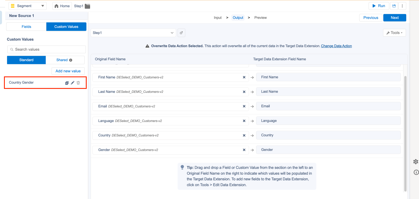Copy the Country Gender custom value
The height and width of the screenshot is (199, 419).
pyautogui.click(x=67, y=83)
